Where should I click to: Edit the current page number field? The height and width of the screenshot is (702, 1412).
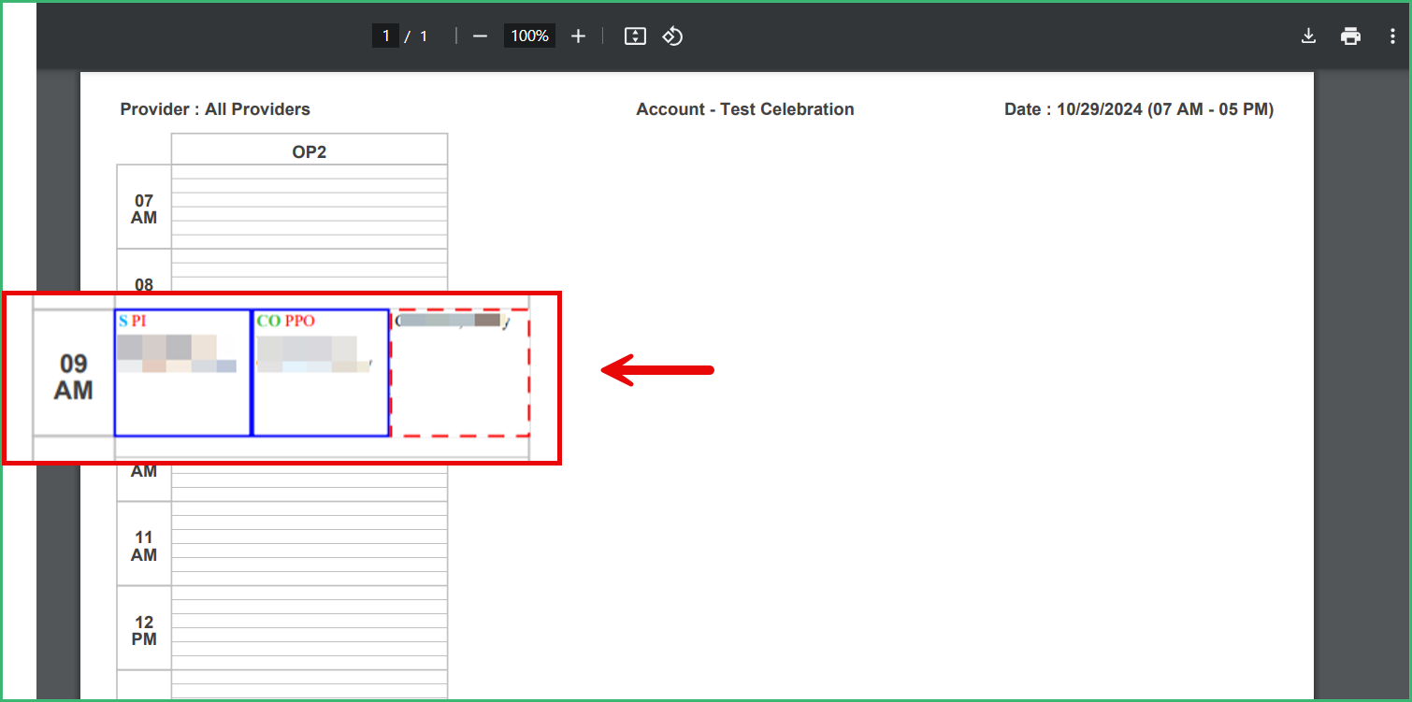point(385,36)
